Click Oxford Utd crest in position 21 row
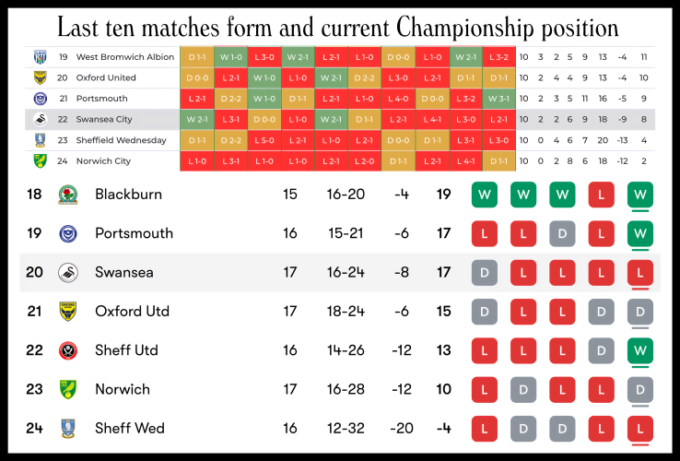Viewport: 680px width, 461px height. [x=67, y=312]
